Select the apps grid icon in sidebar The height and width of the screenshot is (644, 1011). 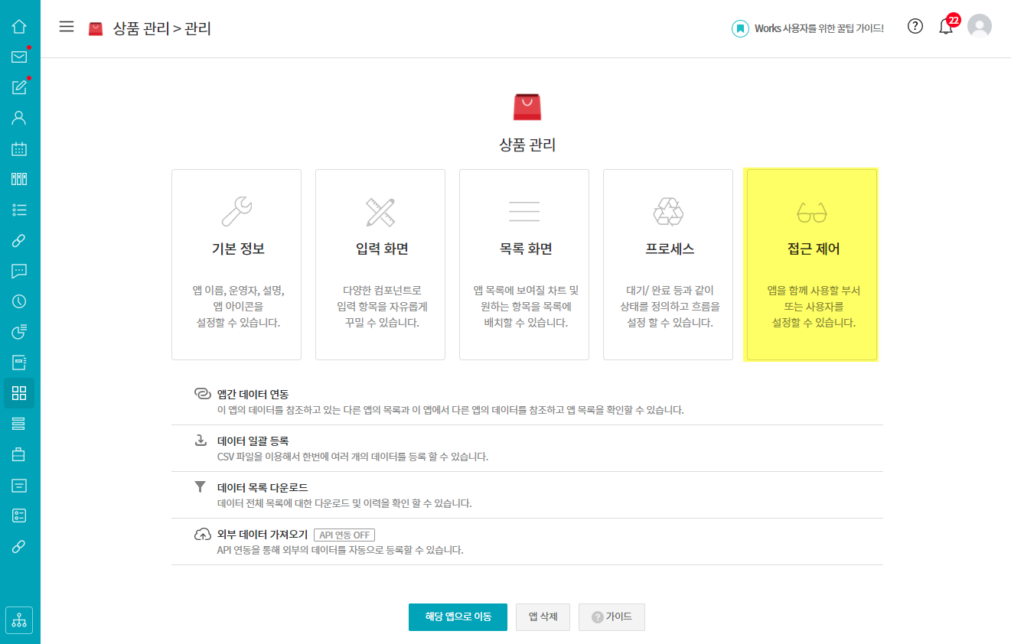point(19,393)
